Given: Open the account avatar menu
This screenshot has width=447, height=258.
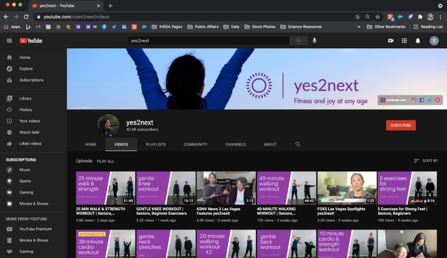Looking at the screenshot, I should [434, 41].
